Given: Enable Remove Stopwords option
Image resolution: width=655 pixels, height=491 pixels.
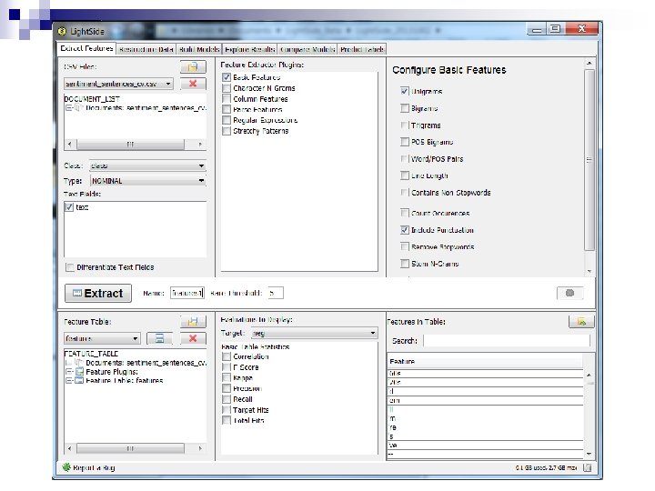Looking at the screenshot, I should tap(404, 246).
